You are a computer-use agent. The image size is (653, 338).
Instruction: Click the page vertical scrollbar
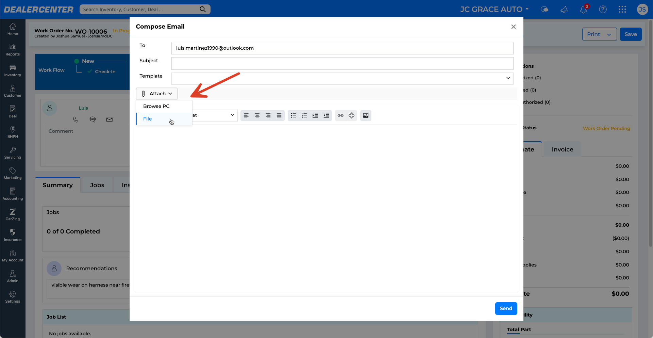651,133
